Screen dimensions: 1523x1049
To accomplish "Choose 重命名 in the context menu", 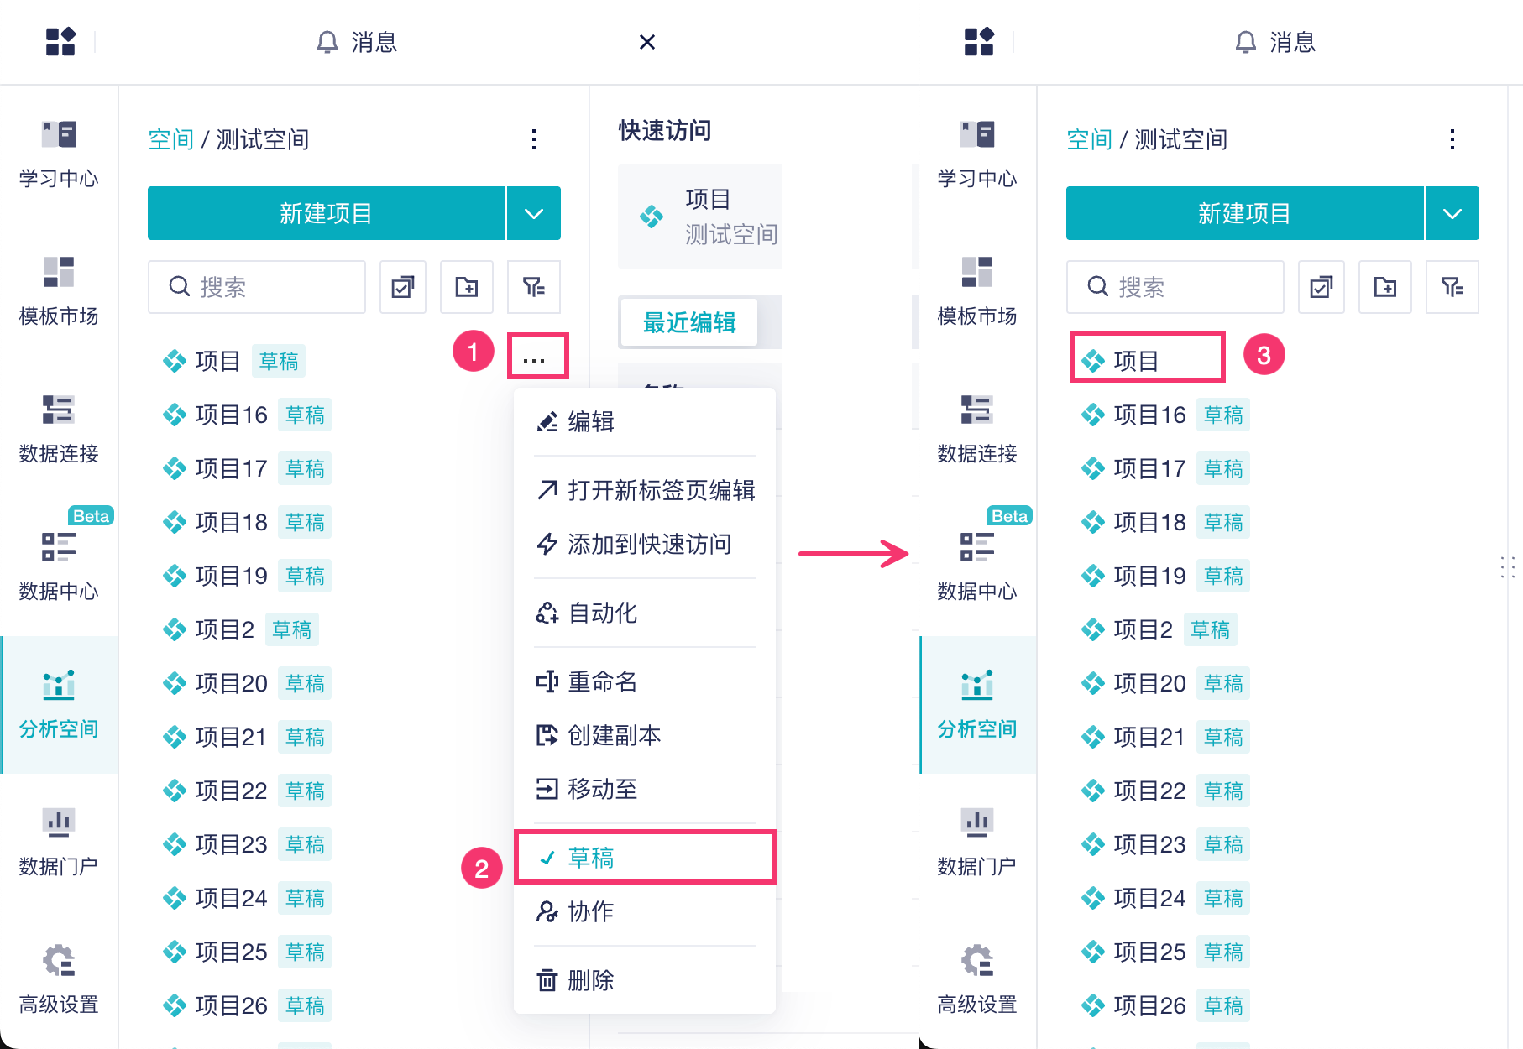I will (x=603, y=681).
